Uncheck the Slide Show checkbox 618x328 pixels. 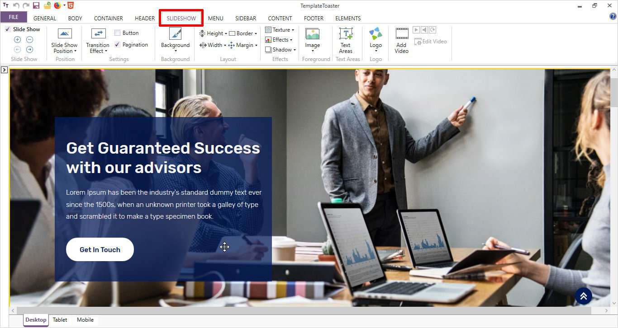tap(8, 29)
